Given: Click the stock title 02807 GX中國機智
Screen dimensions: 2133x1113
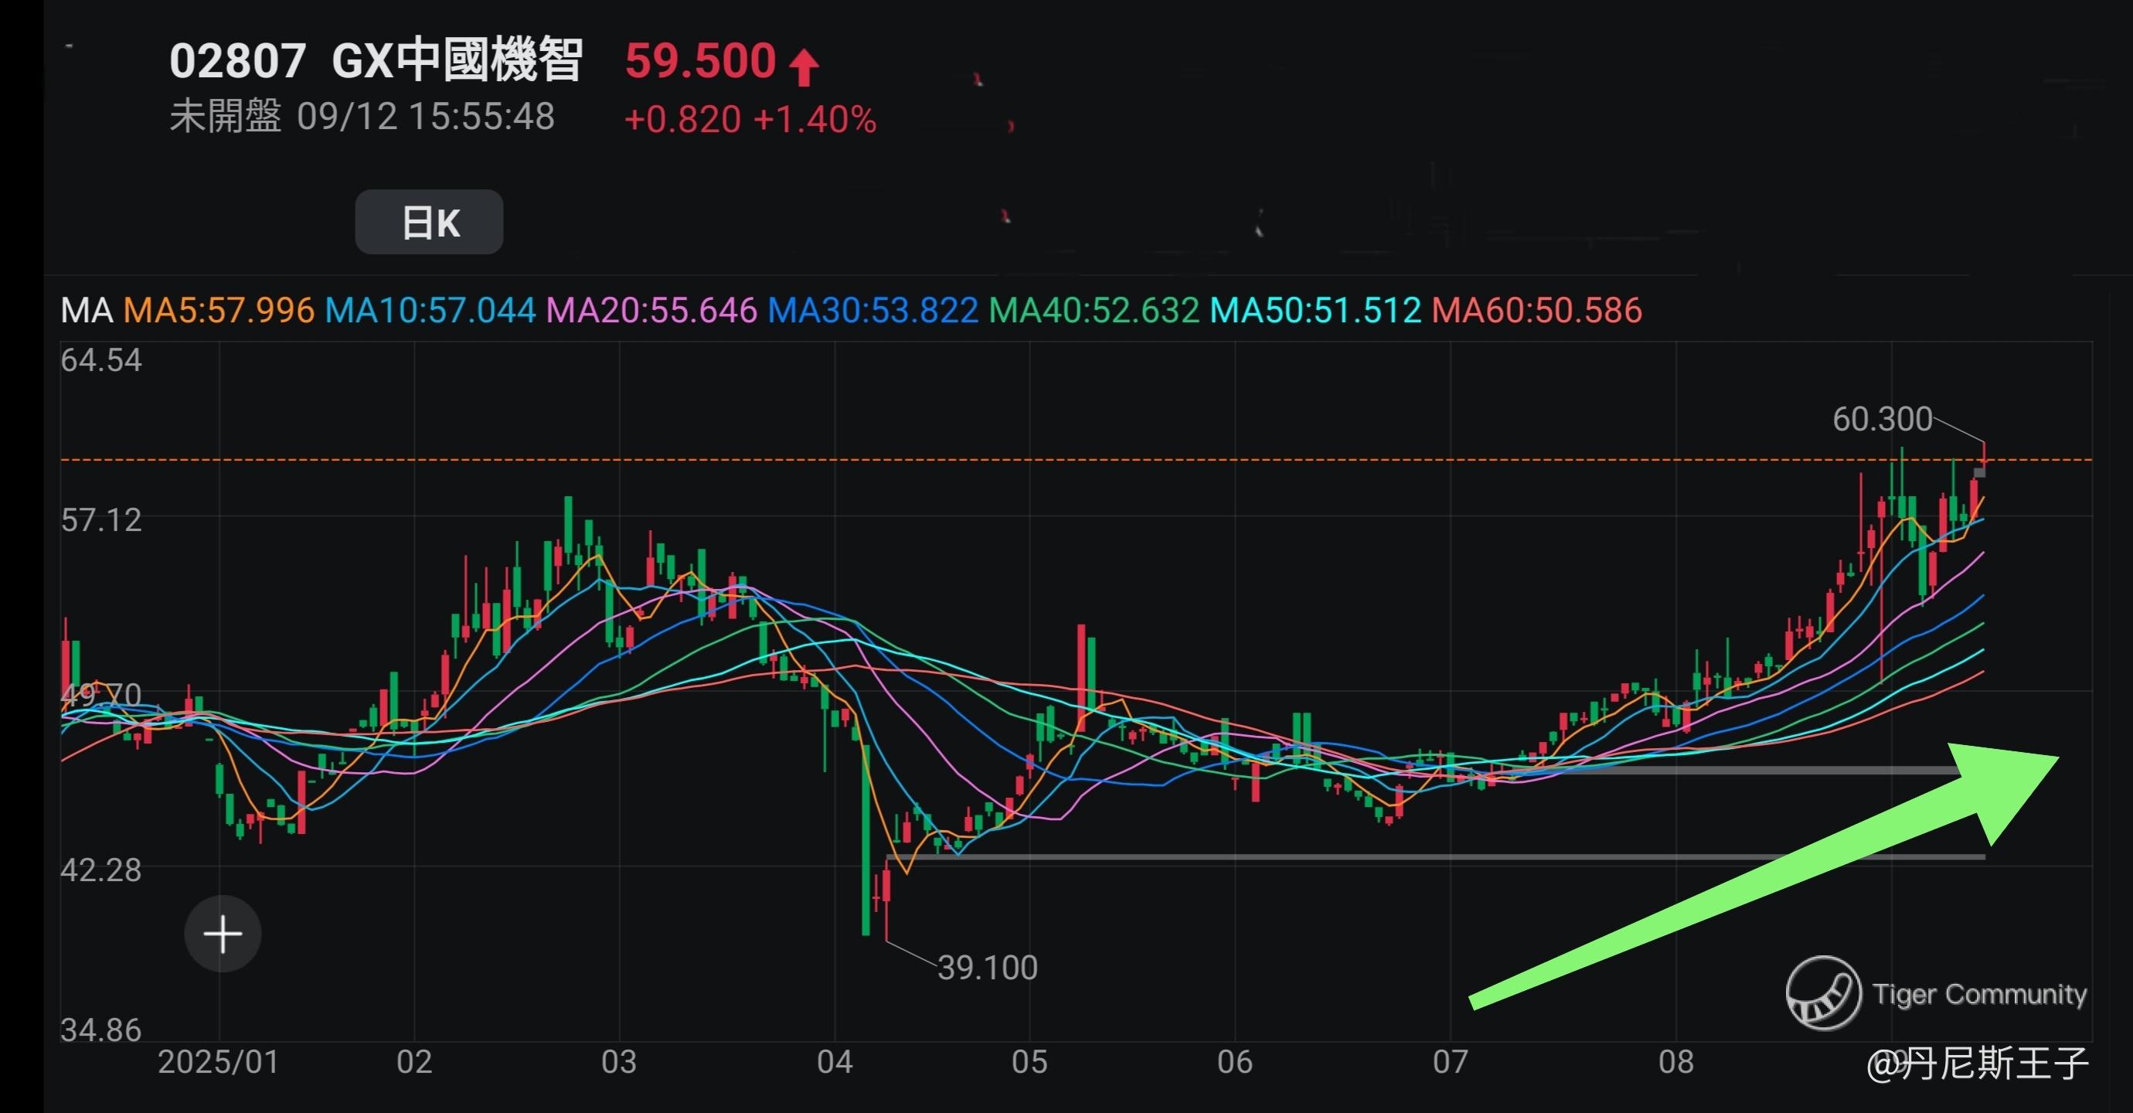Looking at the screenshot, I should pos(376,61).
